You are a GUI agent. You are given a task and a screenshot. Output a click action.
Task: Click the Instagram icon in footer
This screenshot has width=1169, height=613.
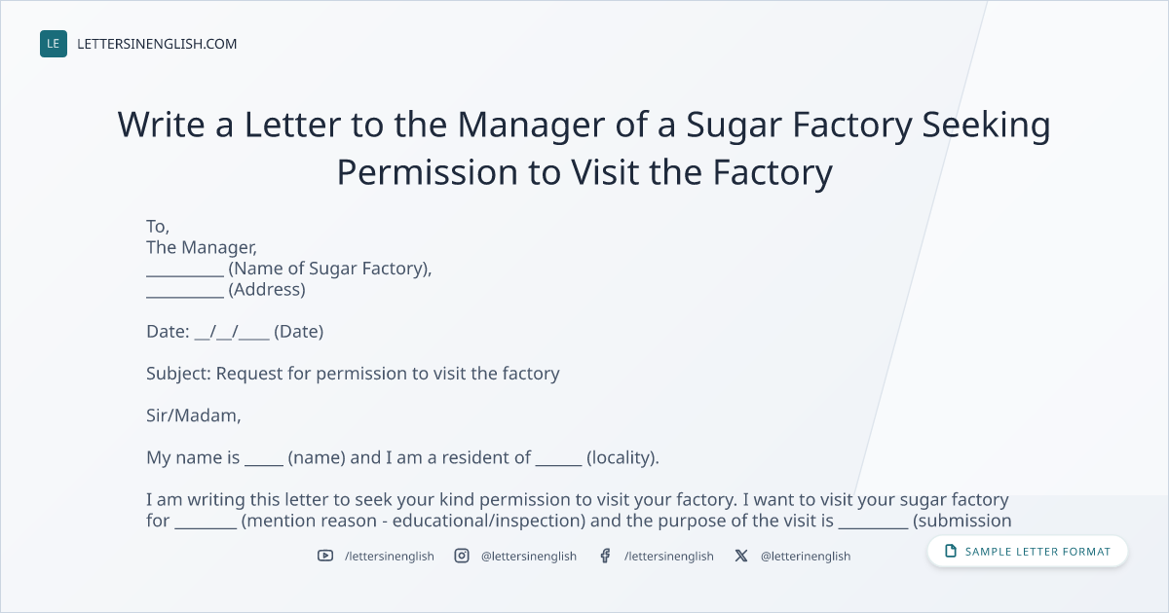(x=462, y=556)
